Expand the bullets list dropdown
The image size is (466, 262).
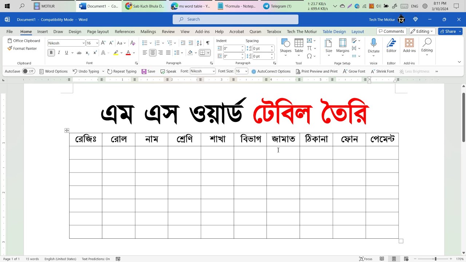coord(150,43)
